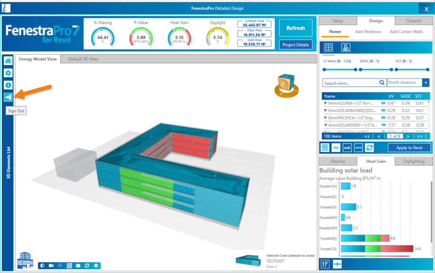This screenshot has width=435, height=273.
Task: Click the Home icon in the left sidebar
Action: [8, 61]
